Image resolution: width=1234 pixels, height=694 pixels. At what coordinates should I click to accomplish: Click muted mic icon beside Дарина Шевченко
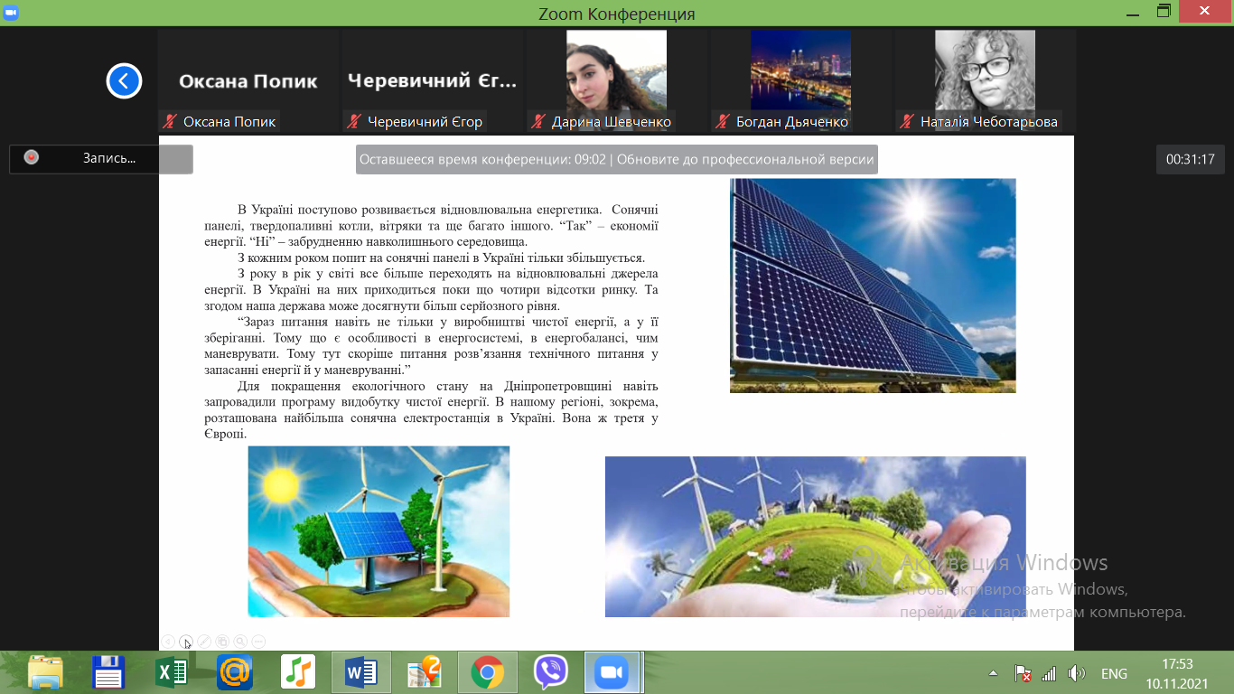(x=538, y=121)
